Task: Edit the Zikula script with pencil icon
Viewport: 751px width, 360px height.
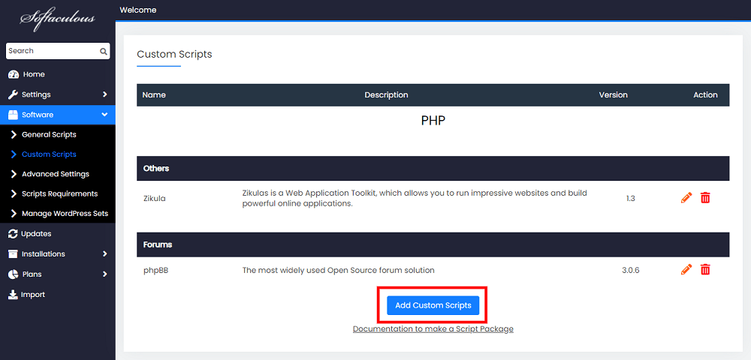Action: click(x=686, y=197)
